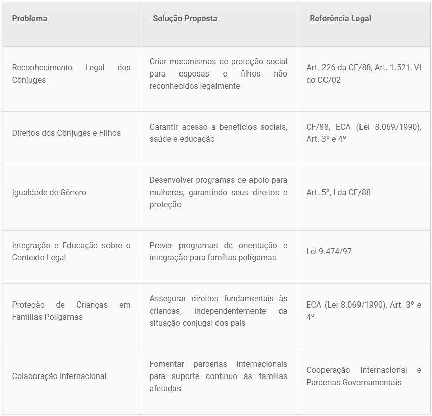Click the 'Referência Legal' column header

340,19
